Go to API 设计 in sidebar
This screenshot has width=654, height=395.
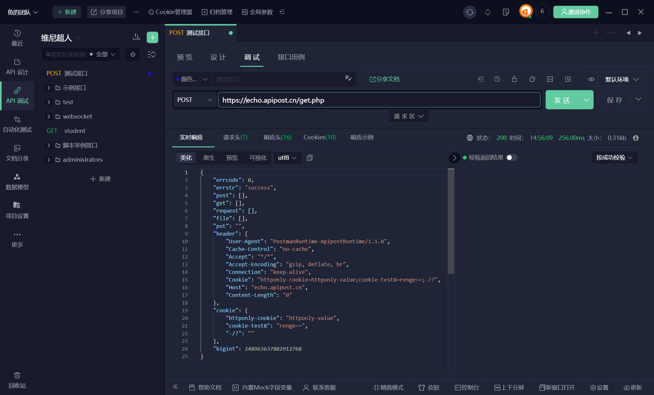point(17,67)
